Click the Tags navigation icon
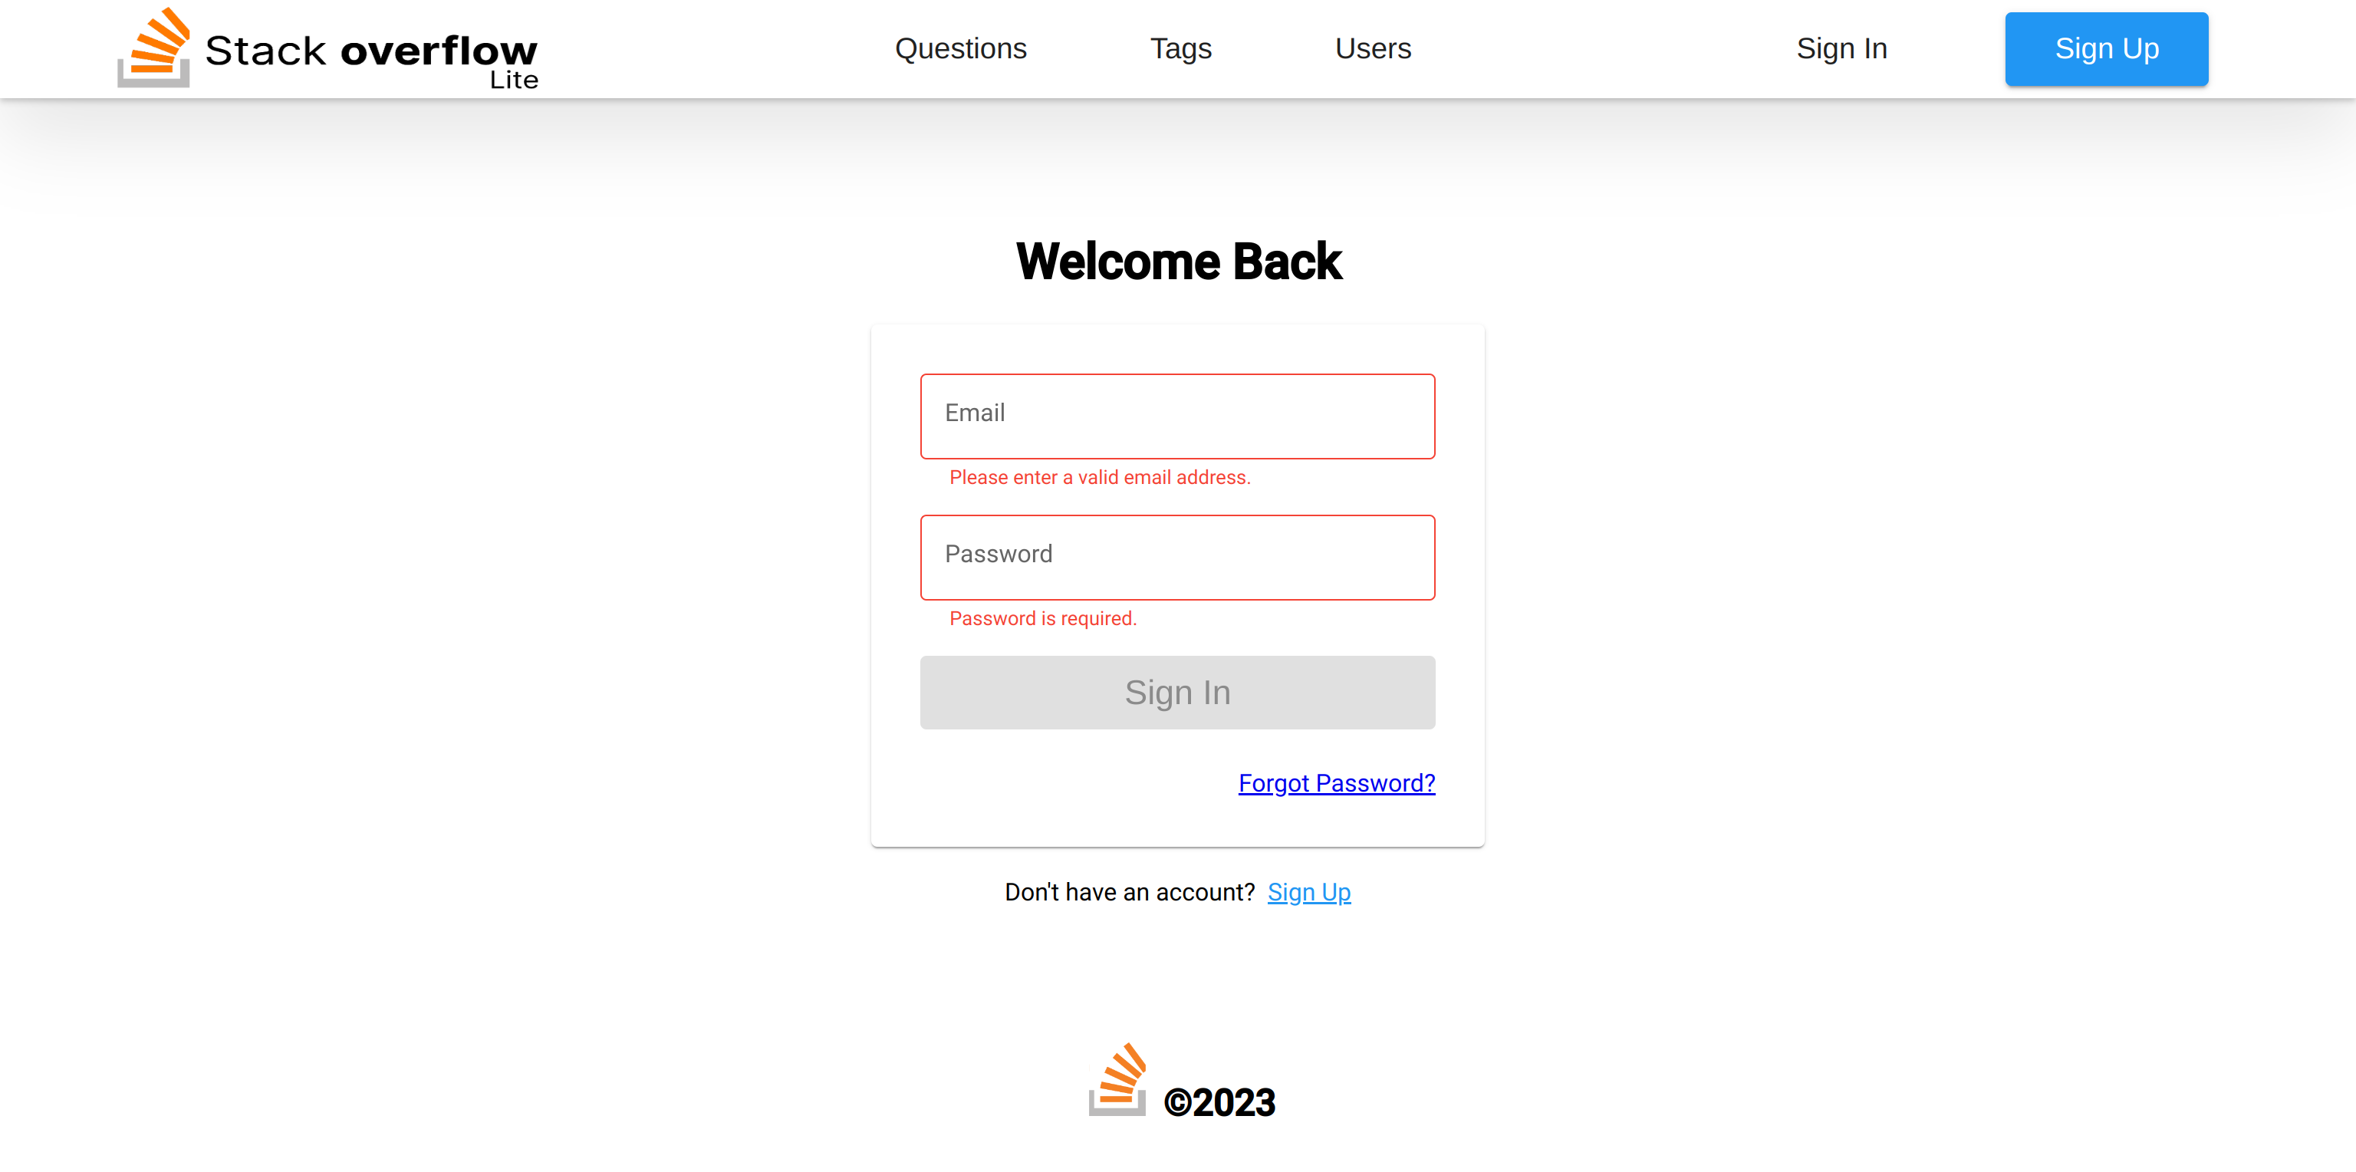Screen dimensions: 2356x1172 1181,48
